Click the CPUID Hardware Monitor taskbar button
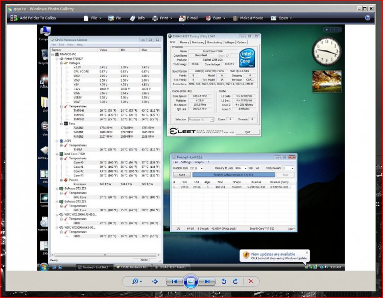383x298 pixels. coord(133,267)
